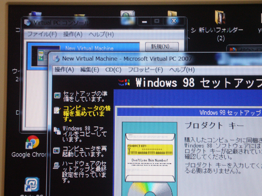
Task: Click the ハードウェアのセットアップと最終設定 text
Action: coord(84,172)
